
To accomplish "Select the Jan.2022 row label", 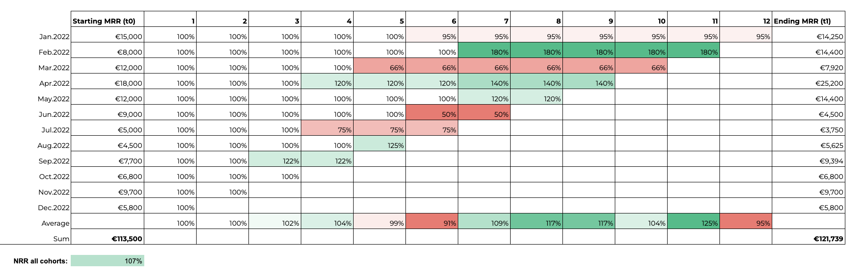I will 54,37.
